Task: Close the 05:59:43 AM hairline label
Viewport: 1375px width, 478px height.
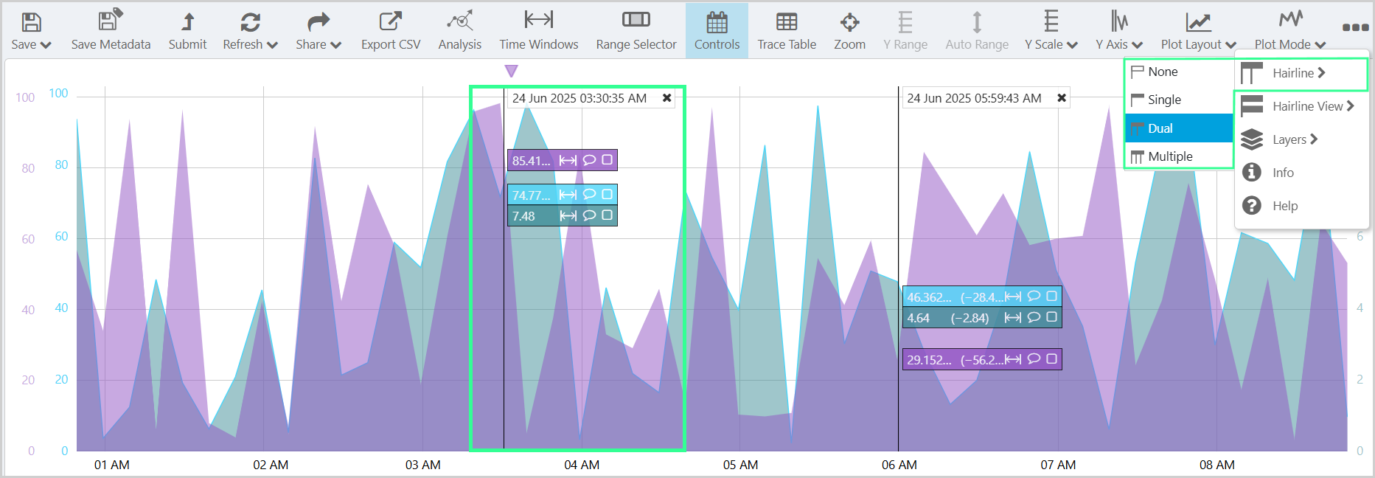Action: tap(1062, 98)
